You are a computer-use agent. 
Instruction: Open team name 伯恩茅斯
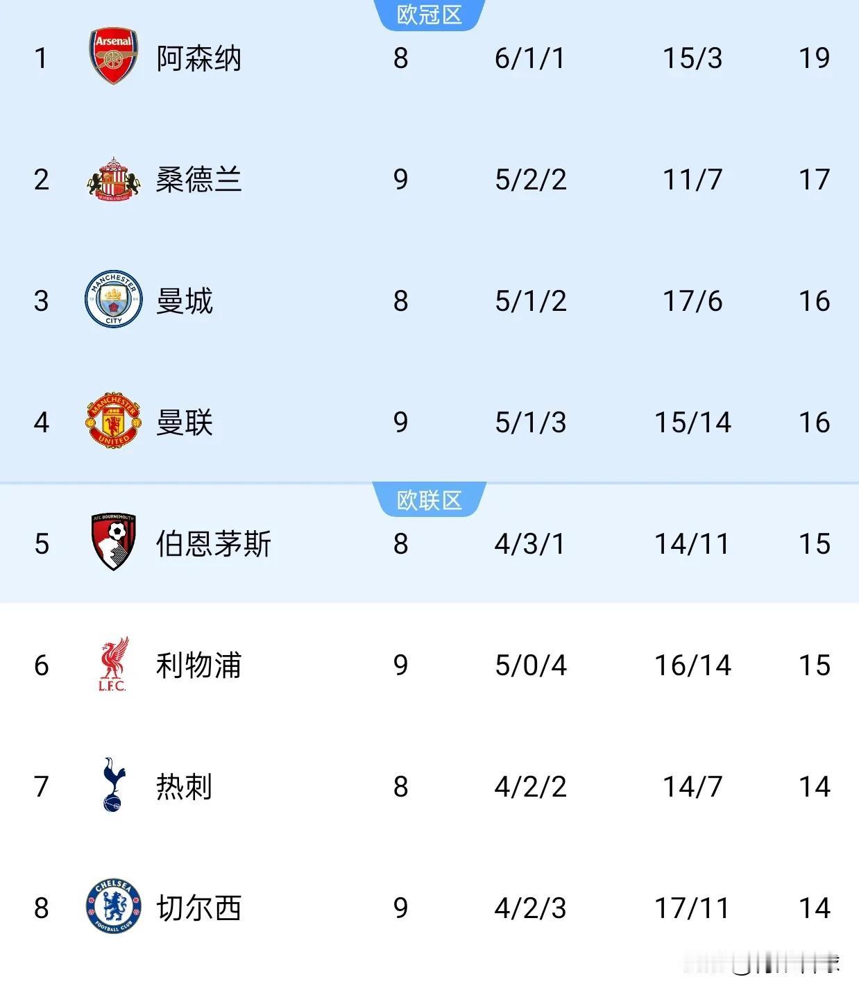pos(214,544)
